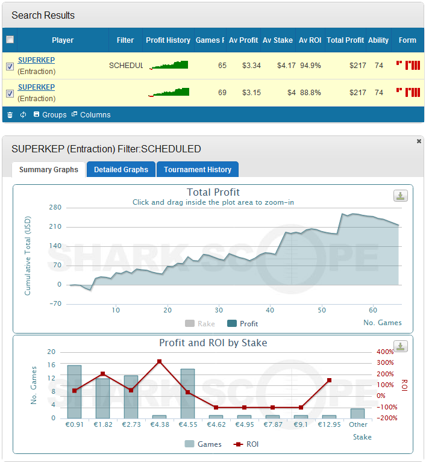Download the Profit and ROI by Stake chart
Screen dimensions: 426x463
tap(400, 346)
